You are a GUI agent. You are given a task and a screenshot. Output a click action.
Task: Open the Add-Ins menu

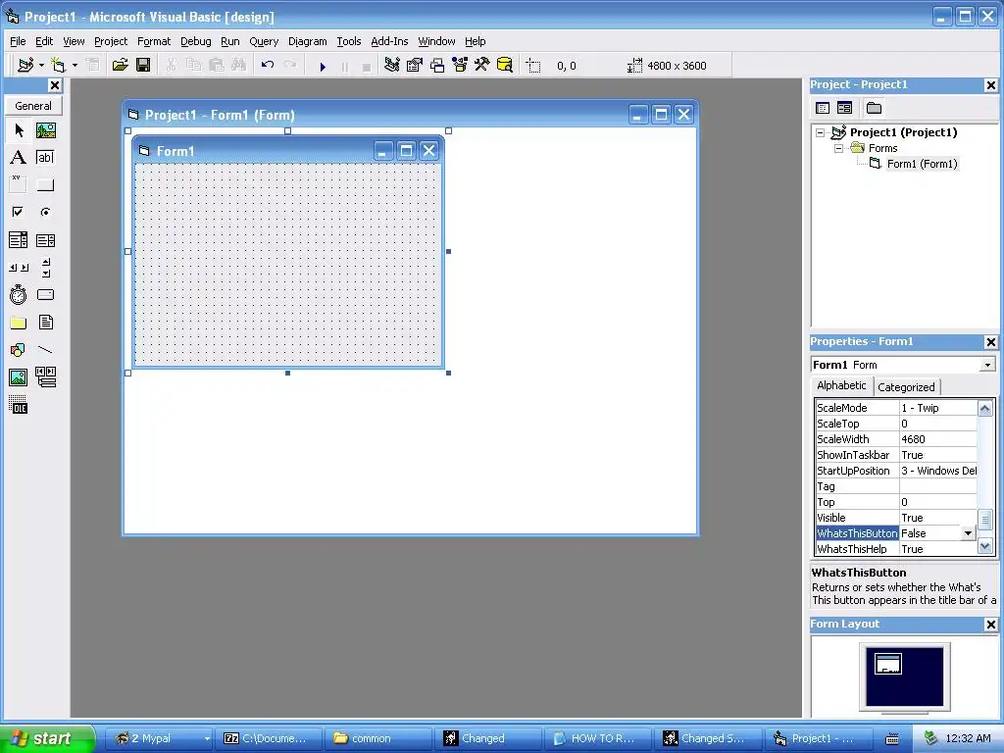[x=389, y=41]
